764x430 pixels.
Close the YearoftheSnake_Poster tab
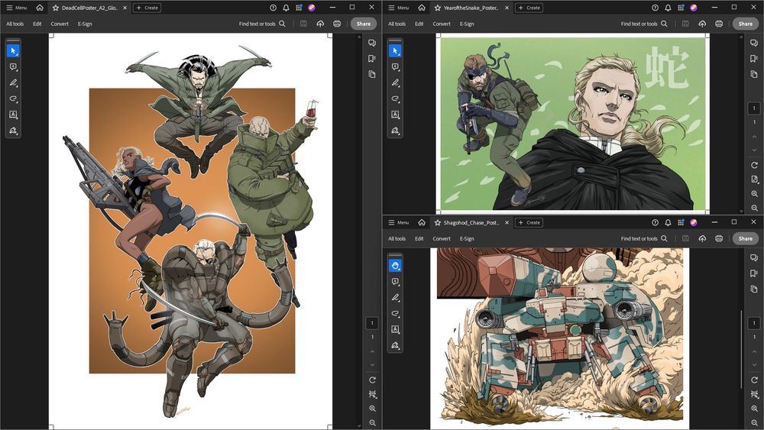click(507, 8)
